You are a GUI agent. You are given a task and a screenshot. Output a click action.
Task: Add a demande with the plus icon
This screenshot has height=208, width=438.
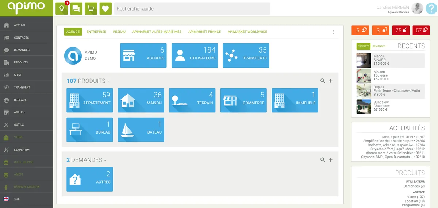coord(330,160)
